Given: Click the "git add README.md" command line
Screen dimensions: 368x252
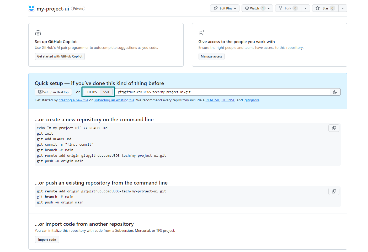Looking at the screenshot, I should pyautogui.click(x=54, y=139).
